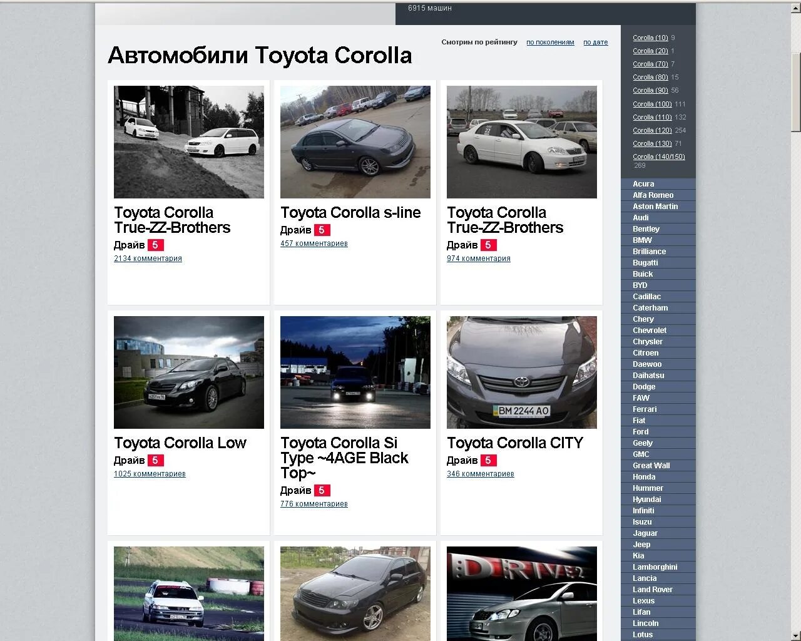The image size is (801, 641).
Task: Go to Land Rover brand
Action: (653, 590)
